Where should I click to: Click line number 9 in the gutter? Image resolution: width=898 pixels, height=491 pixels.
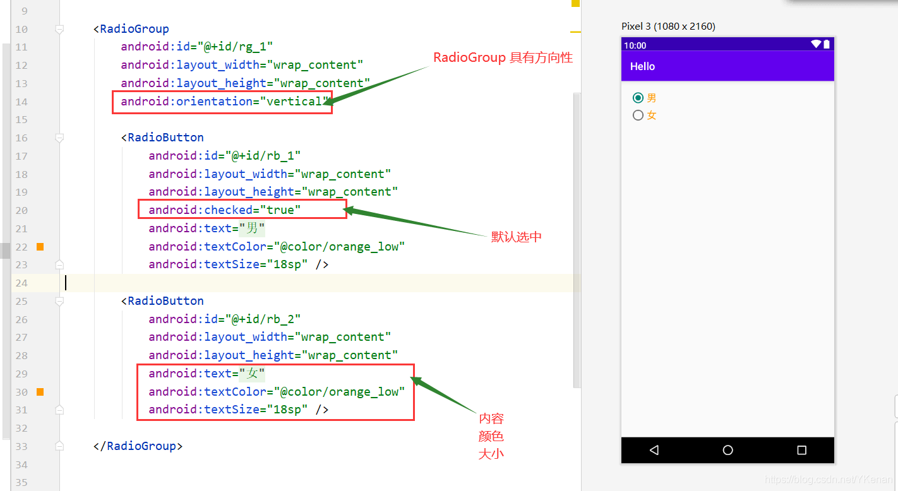click(x=24, y=11)
